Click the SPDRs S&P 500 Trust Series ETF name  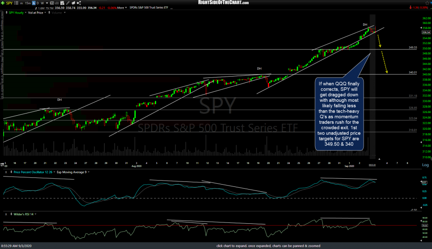pos(149,8)
